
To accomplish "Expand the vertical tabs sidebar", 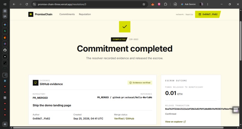I will coord(5,4).
